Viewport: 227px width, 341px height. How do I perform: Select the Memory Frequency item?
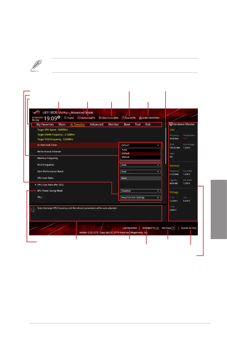[47, 158]
